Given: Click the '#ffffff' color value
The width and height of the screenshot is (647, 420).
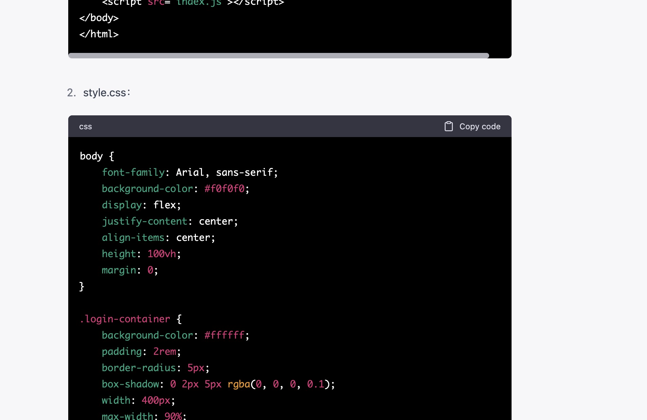Looking at the screenshot, I should (224, 335).
